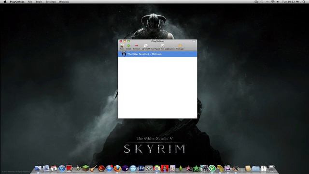Open the File menu
The height and width of the screenshot is (174, 309).
coord(30,2)
